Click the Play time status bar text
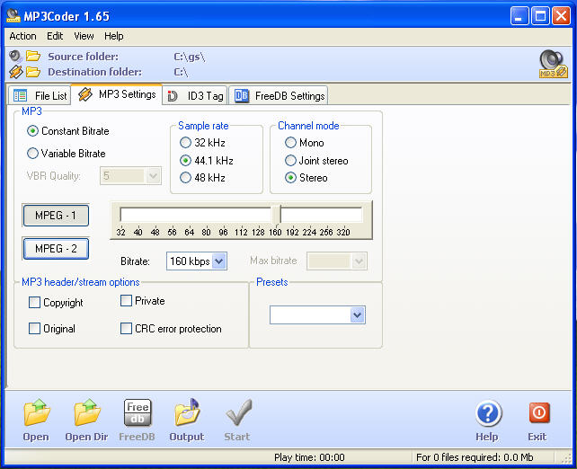 (309, 457)
